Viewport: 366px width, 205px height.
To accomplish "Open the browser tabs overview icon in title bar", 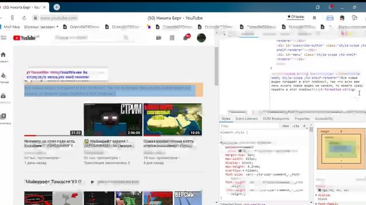I will coord(318,7).
